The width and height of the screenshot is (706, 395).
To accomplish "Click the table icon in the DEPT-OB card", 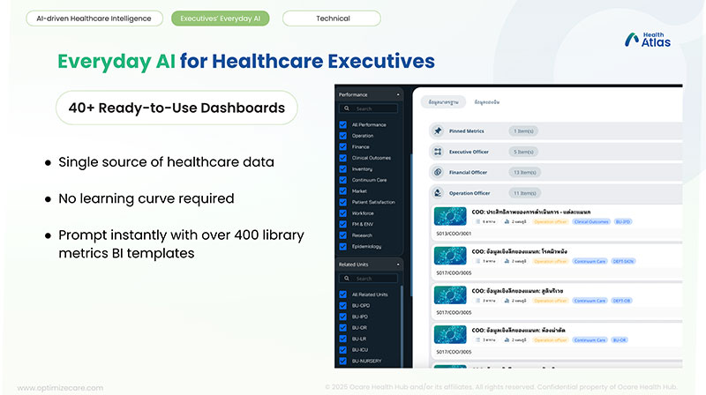I will (x=477, y=301).
